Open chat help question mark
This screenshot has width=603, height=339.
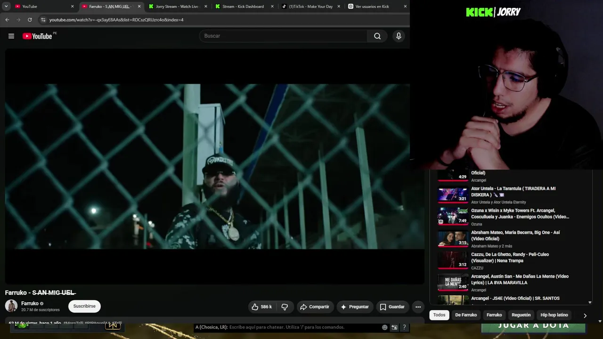(404, 327)
